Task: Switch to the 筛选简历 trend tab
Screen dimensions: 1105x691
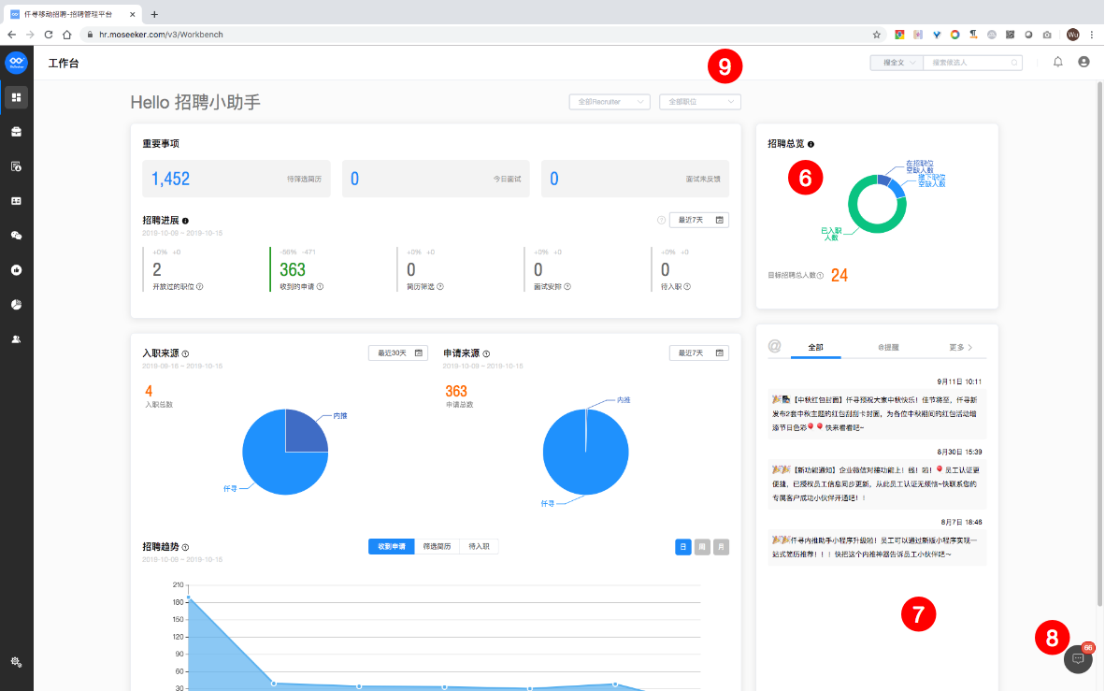Action: click(x=437, y=547)
